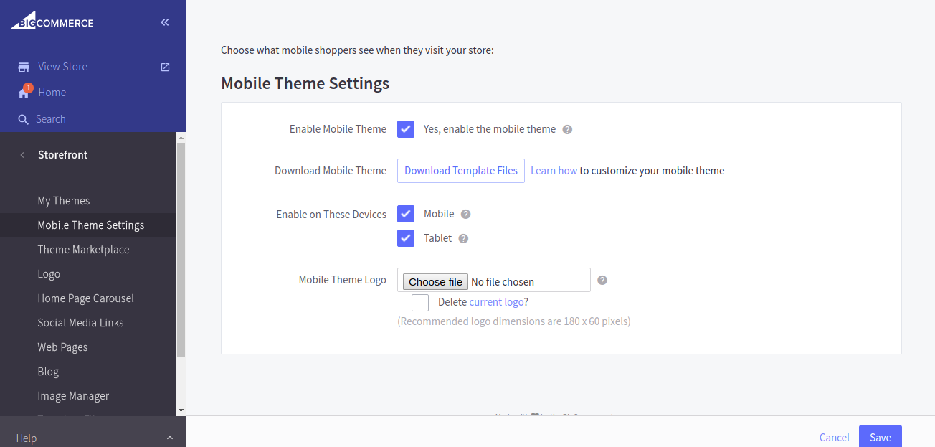Viewport: 935px width, 447px height.
Task: Open store via external link icon
Action: coord(165,67)
